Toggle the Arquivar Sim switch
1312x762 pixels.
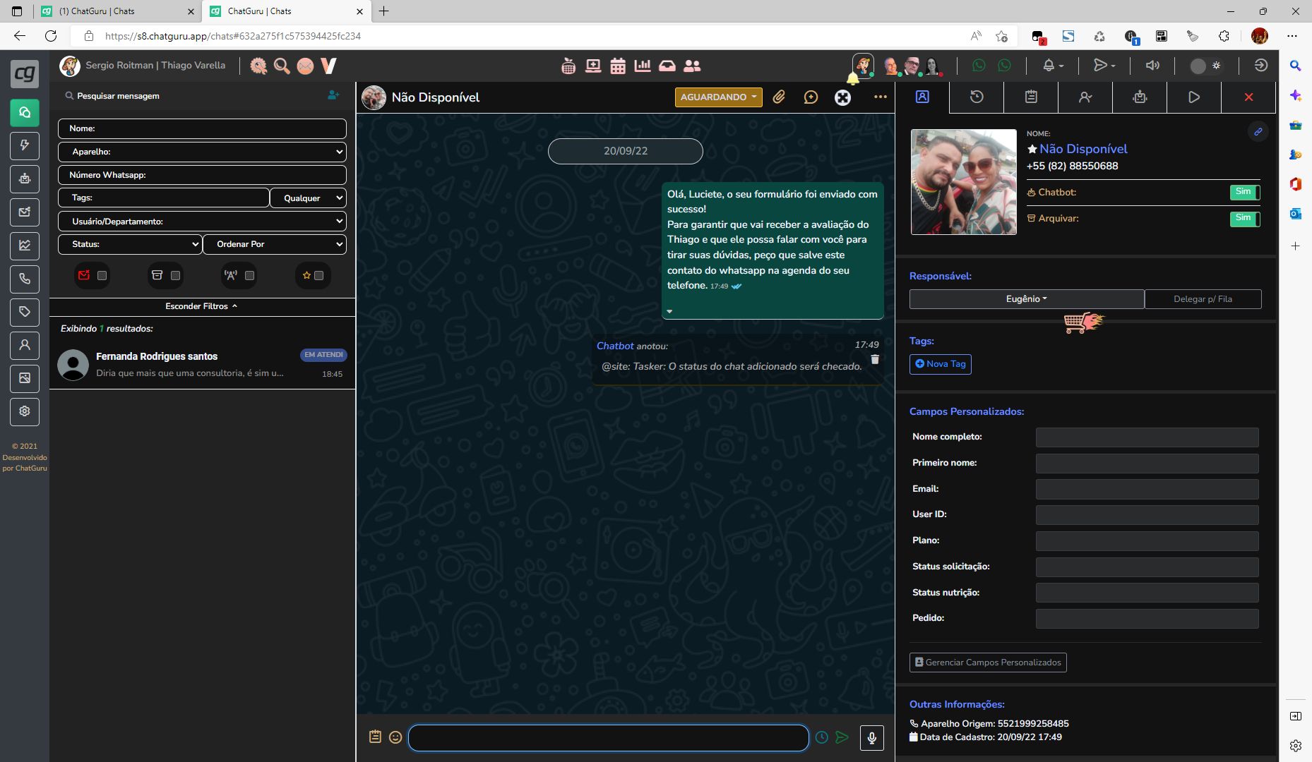(1244, 218)
